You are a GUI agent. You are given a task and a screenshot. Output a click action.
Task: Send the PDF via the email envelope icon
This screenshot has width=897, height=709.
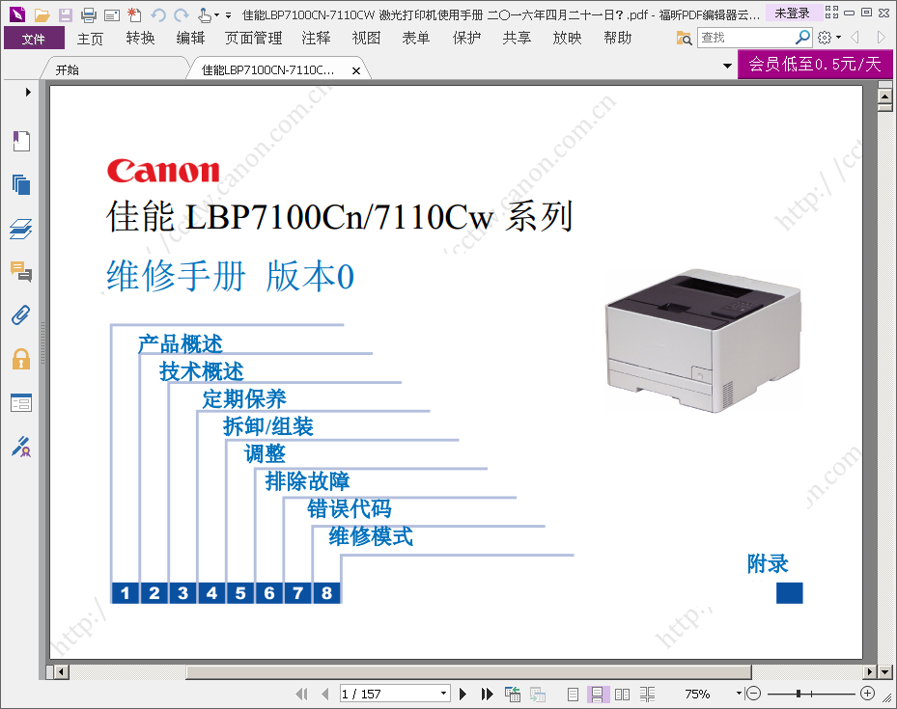pyautogui.click(x=112, y=15)
